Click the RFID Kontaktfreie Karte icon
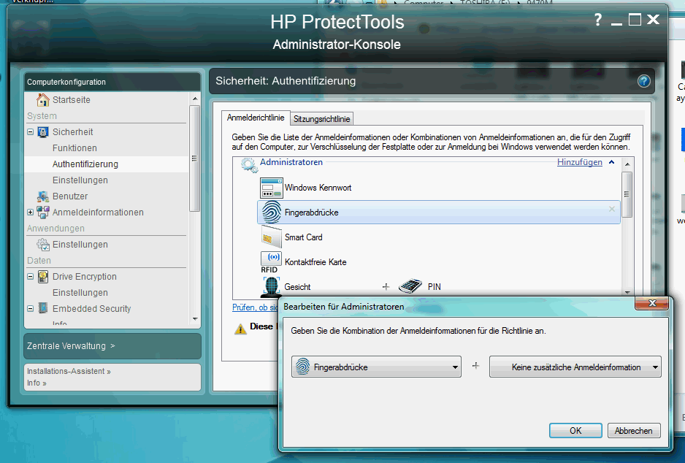 [271, 262]
